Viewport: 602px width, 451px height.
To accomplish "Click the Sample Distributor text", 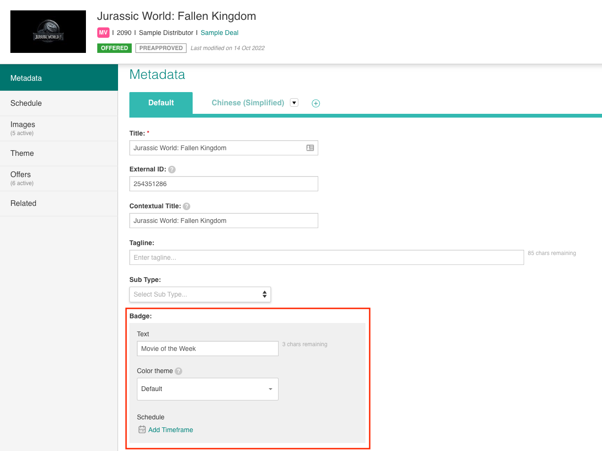I will pyautogui.click(x=166, y=33).
